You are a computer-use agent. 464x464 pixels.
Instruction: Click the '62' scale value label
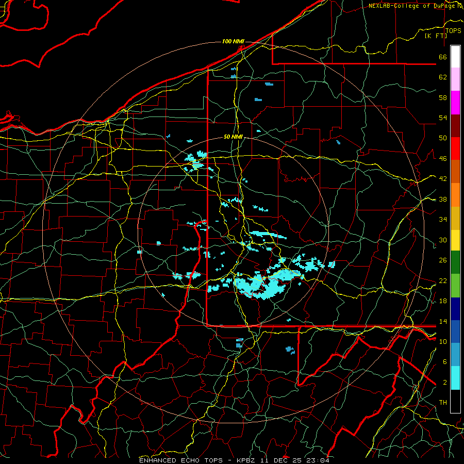443,77
